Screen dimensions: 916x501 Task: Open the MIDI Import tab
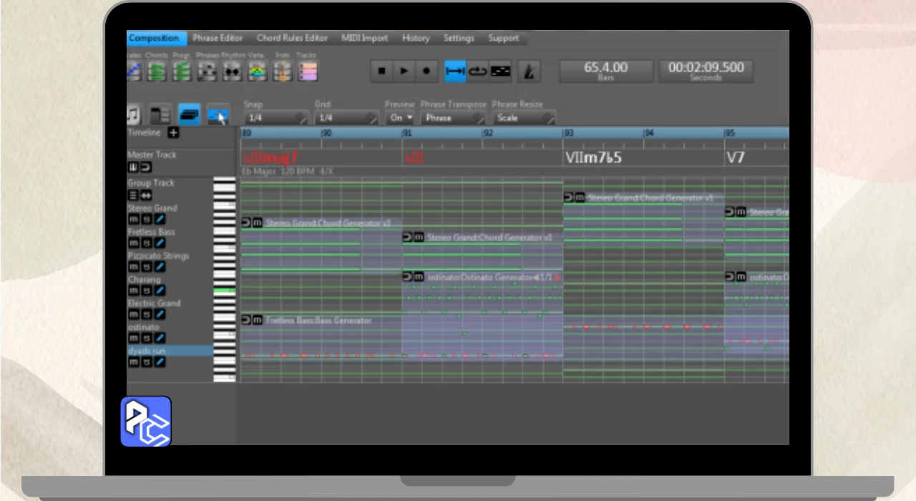tap(364, 38)
